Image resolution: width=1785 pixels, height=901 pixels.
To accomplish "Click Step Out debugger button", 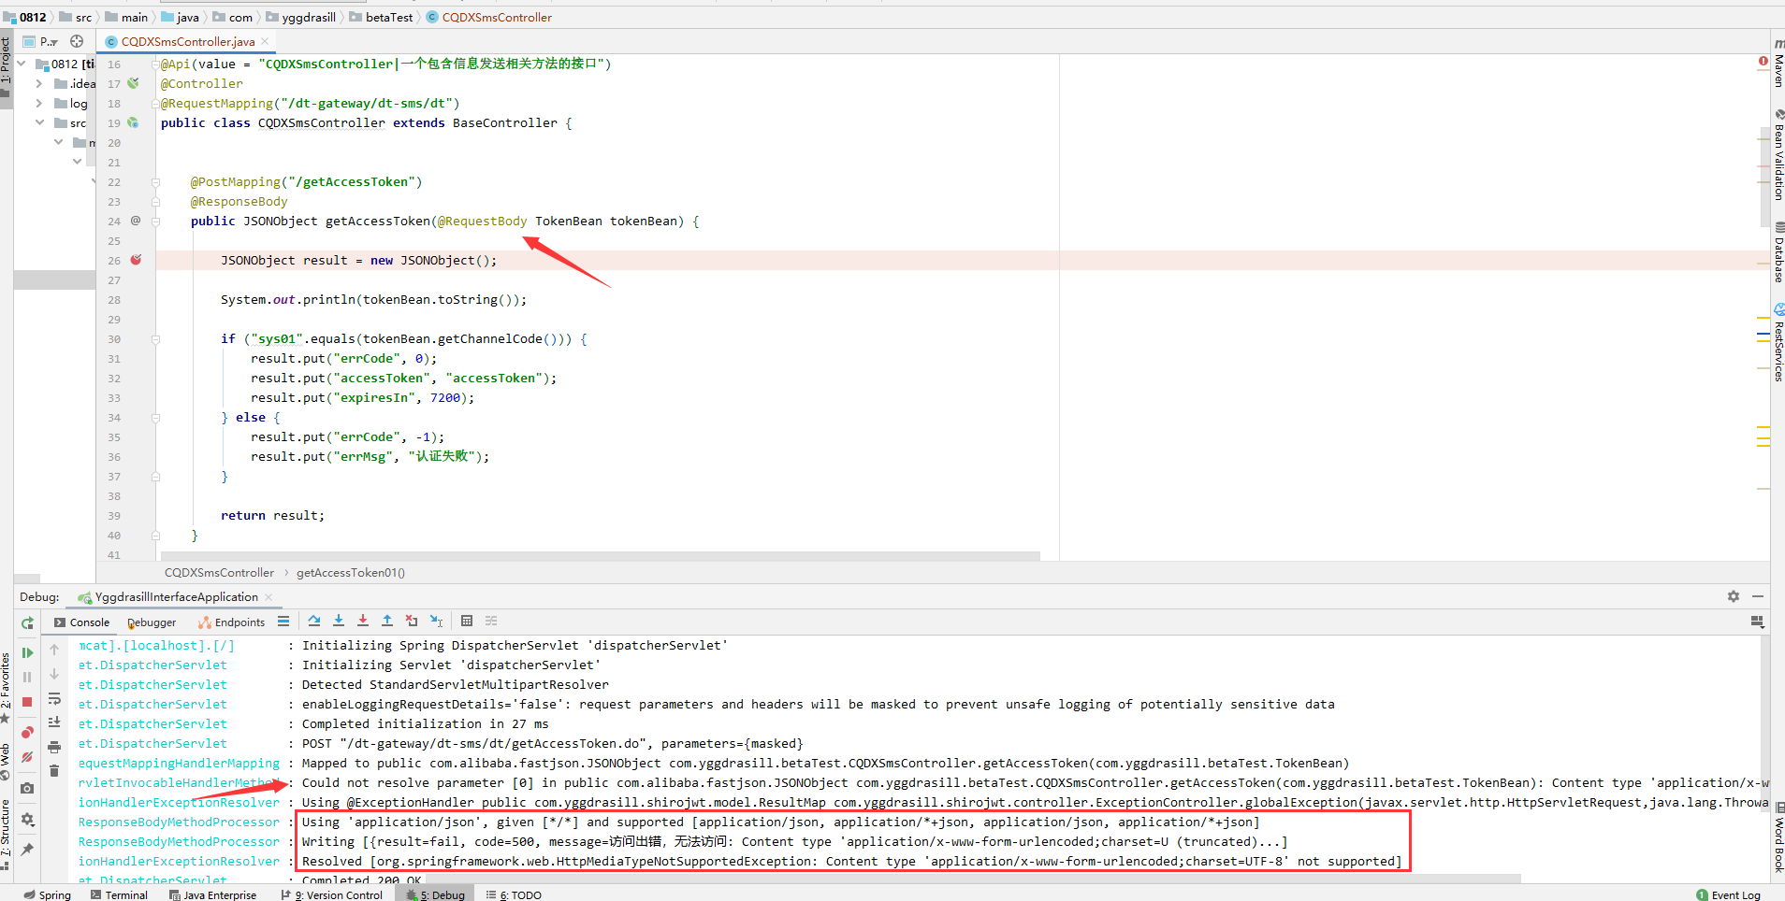I will coord(387,621).
